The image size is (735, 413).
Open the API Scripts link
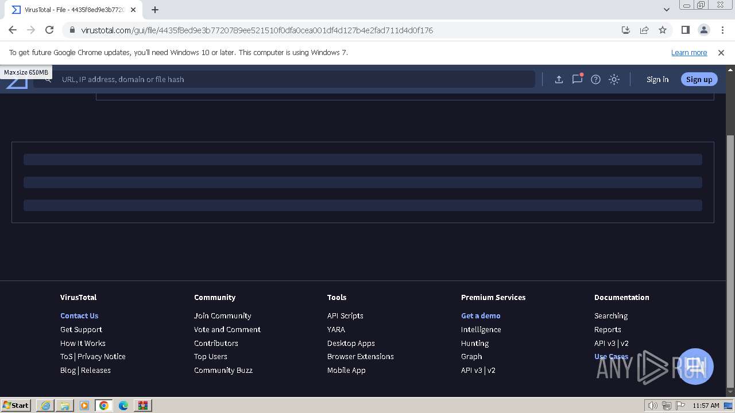tap(345, 315)
